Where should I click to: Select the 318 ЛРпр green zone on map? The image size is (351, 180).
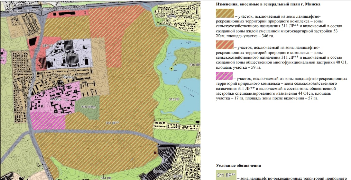pos(87,107)
